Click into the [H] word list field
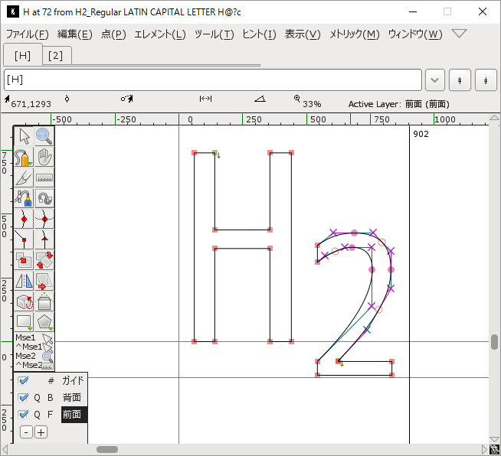The width and height of the screenshot is (501, 456). (x=213, y=80)
